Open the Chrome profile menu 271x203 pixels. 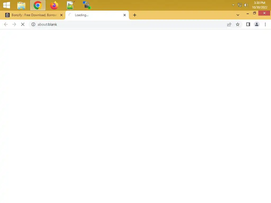257,24
